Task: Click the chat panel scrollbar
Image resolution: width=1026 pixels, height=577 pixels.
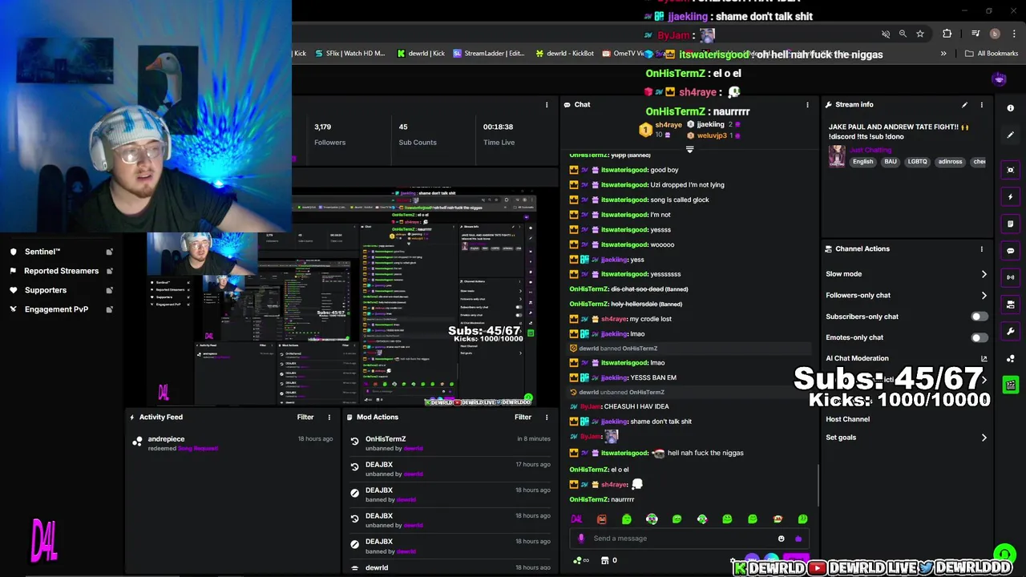Action: point(817,485)
